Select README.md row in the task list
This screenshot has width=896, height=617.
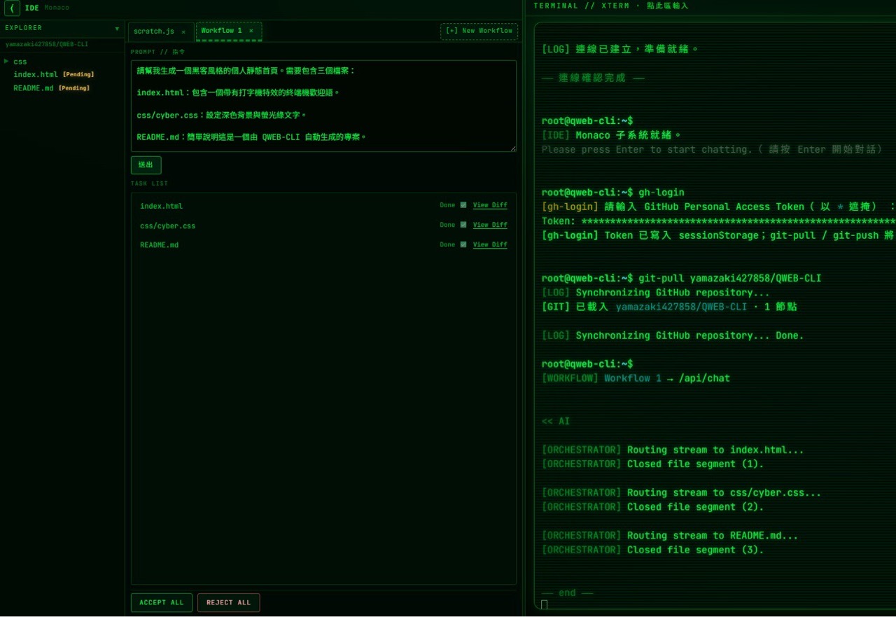323,245
